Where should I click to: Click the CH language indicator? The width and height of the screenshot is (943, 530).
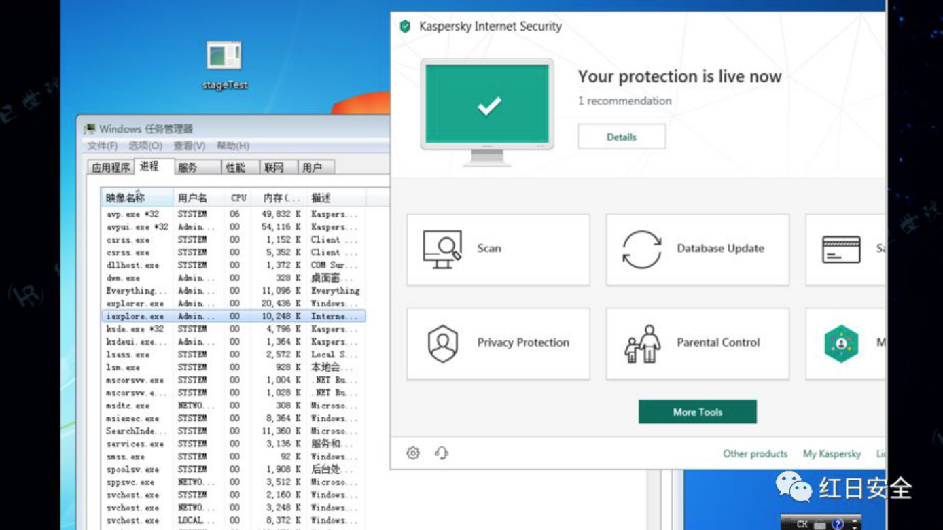[x=802, y=524]
